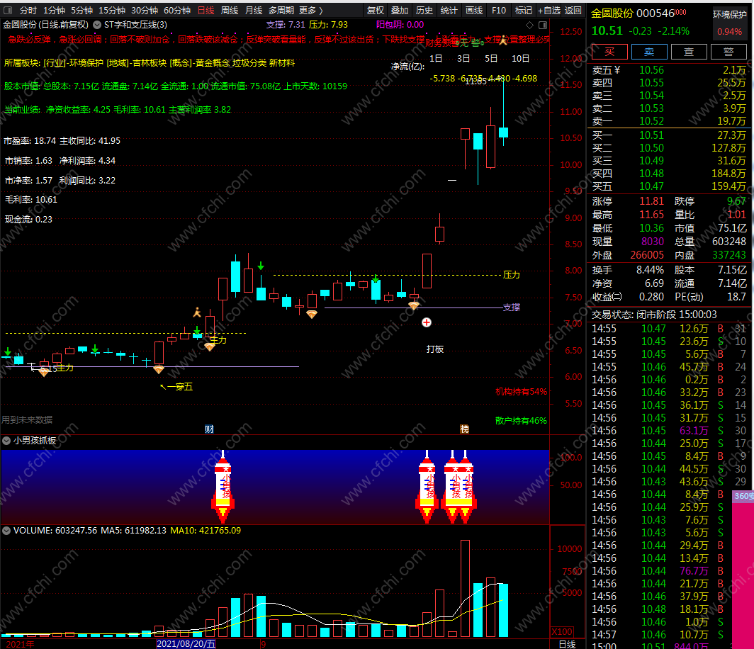Click the 1日 net flow column header
The width and height of the screenshot is (754, 649).
click(x=436, y=59)
